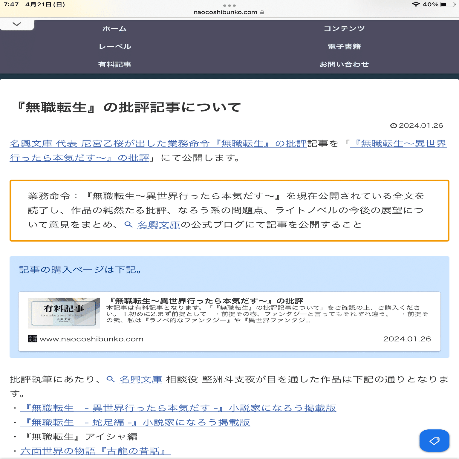Tap the text 記事の購入ページは下記。
Screen dimensions: 459x459
(80, 270)
